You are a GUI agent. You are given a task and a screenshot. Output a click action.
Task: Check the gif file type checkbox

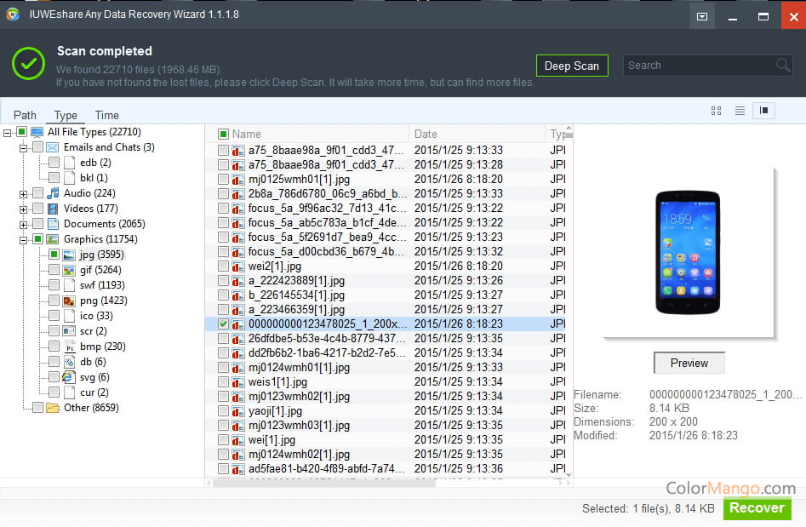[x=54, y=270]
